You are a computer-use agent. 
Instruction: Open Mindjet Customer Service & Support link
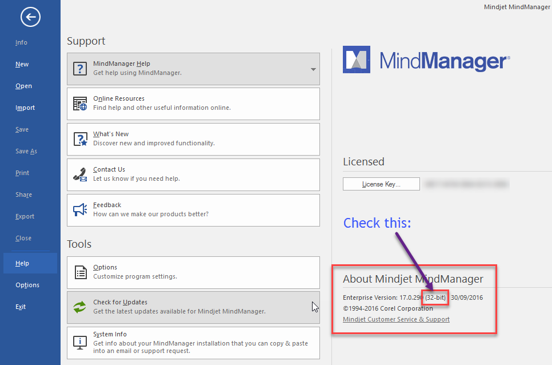(x=396, y=319)
